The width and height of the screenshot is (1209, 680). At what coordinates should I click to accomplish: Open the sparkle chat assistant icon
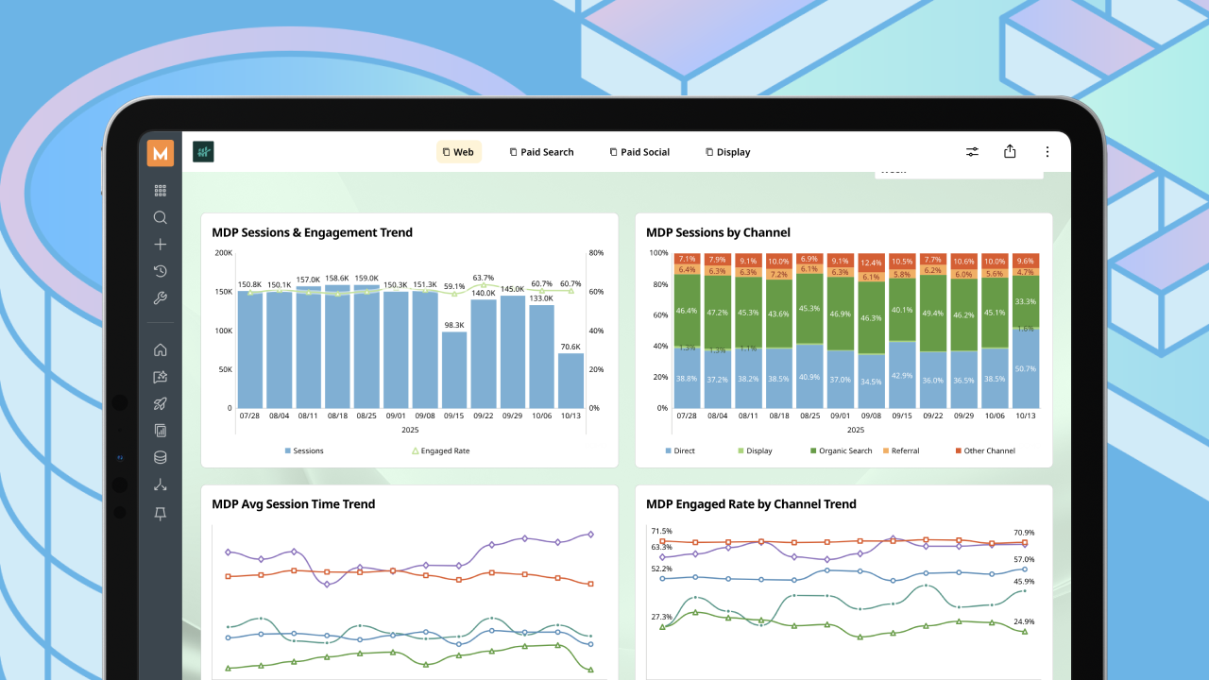pyautogui.click(x=161, y=377)
